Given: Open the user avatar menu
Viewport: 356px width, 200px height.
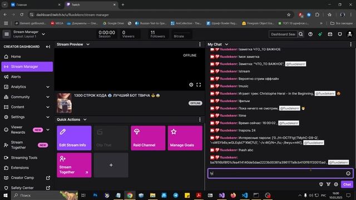Looking at the screenshot, I should (x=350, y=34).
